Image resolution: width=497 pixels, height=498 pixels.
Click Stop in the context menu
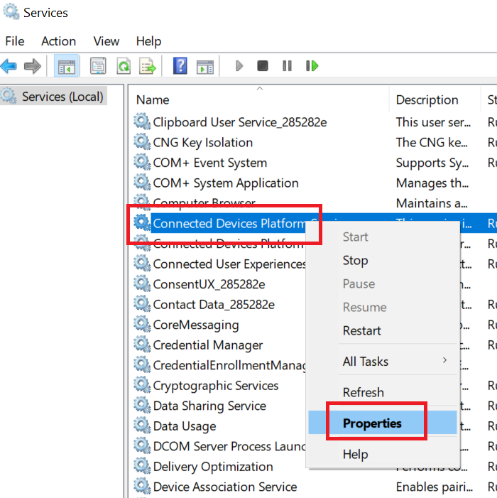(x=355, y=261)
